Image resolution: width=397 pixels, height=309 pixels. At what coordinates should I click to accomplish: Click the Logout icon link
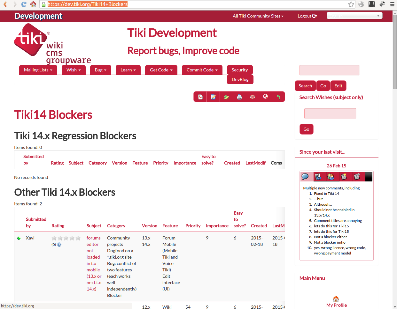pyautogui.click(x=307, y=16)
